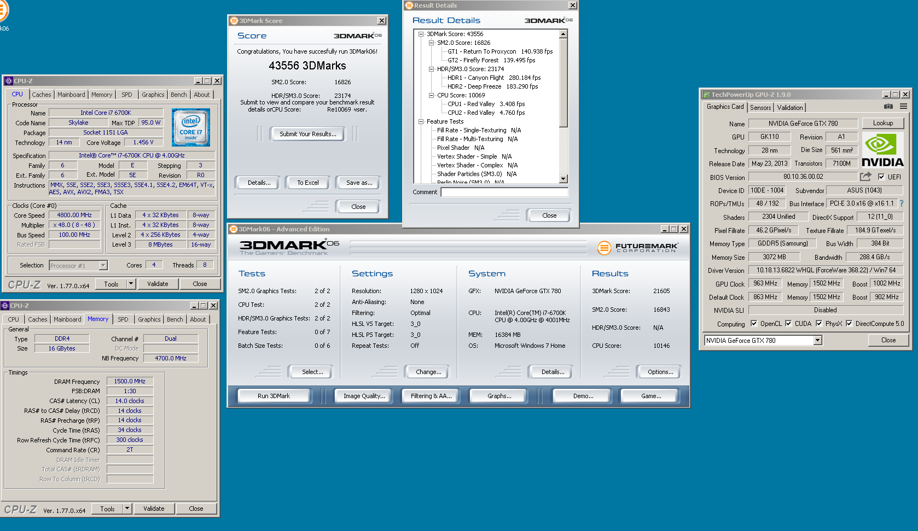This screenshot has height=531, width=918.
Task: Switch to the Caches tab in the upper CPU-Z
Action: click(42, 95)
